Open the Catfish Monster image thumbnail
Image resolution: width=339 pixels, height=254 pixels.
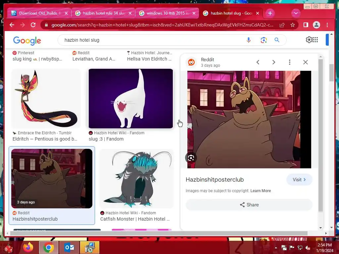[136, 179]
